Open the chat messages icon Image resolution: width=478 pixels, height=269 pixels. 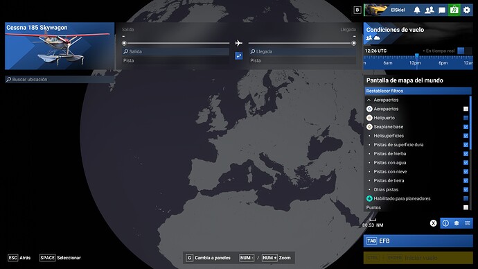pyautogui.click(x=442, y=10)
